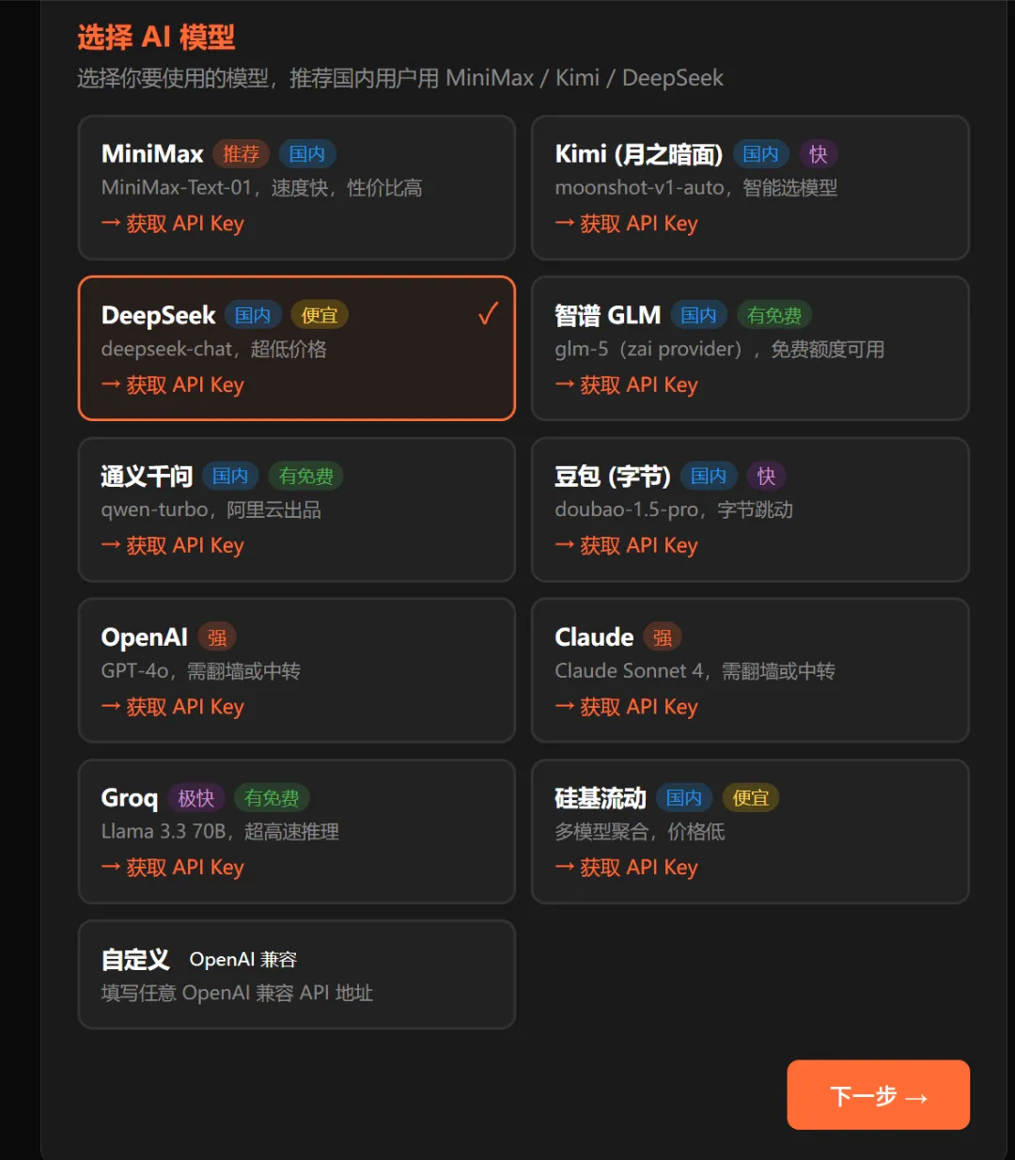
Task: Visit 获取 API Key link under Groq
Action: pos(173,868)
